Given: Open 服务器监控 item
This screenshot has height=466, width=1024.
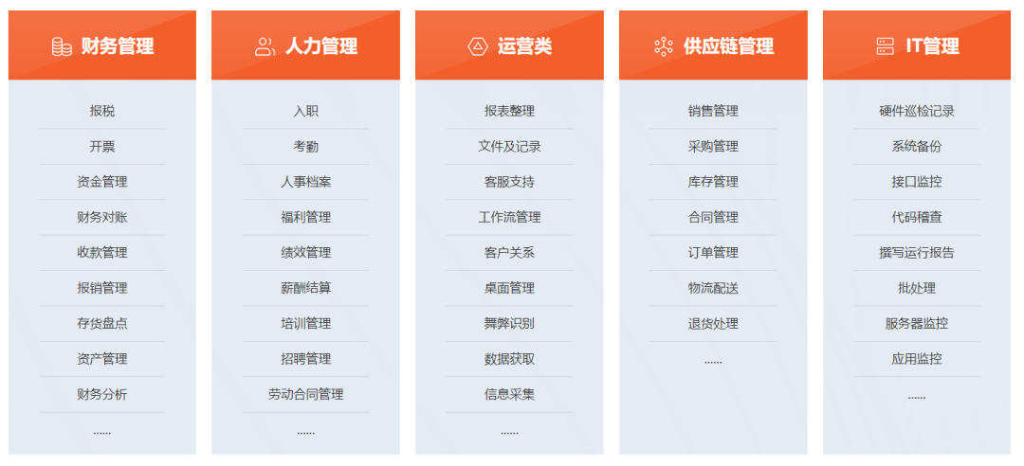Looking at the screenshot, I should 917,323.
